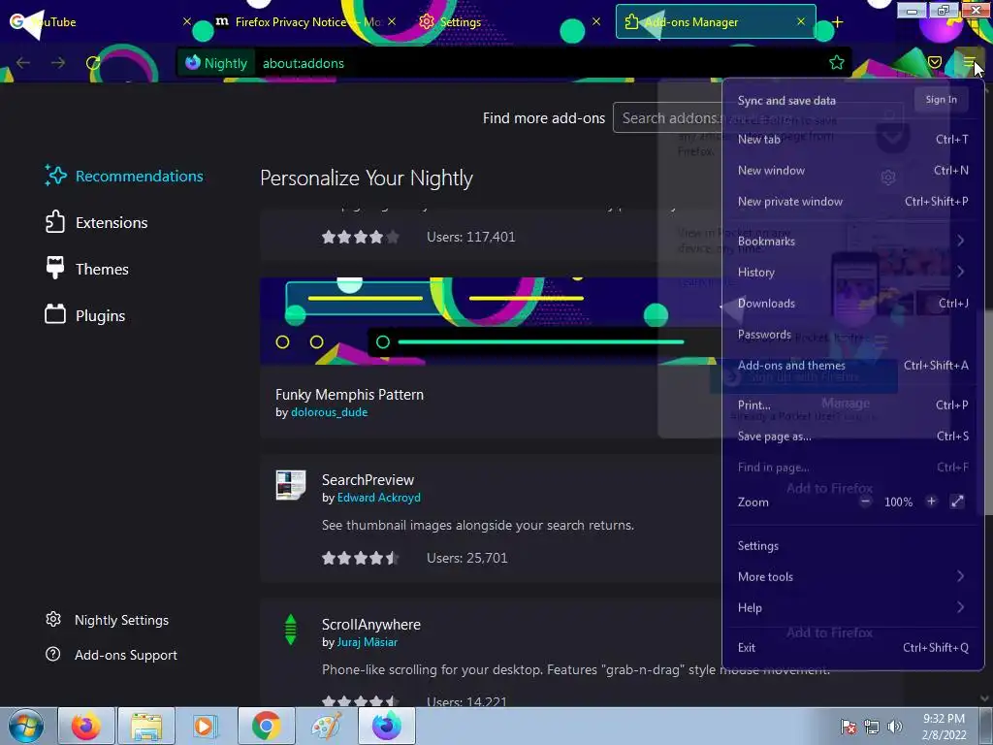This screenshot has height=745, width=993.
Task: Click Firefox Nightly icon in taskbar
Action: (x=387, y=726)
